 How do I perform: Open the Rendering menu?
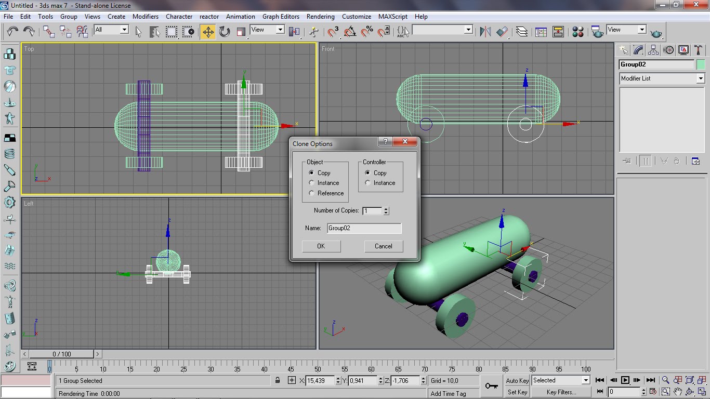click(x=320, y=16)
